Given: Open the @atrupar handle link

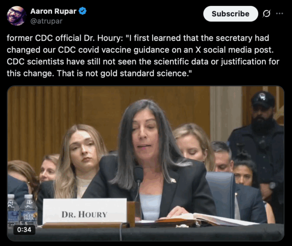Looking at the screenshot, I should (x=46, y=21).
